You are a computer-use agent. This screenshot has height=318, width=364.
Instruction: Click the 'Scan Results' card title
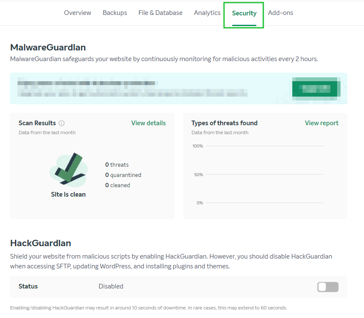(x=37, y=123)
